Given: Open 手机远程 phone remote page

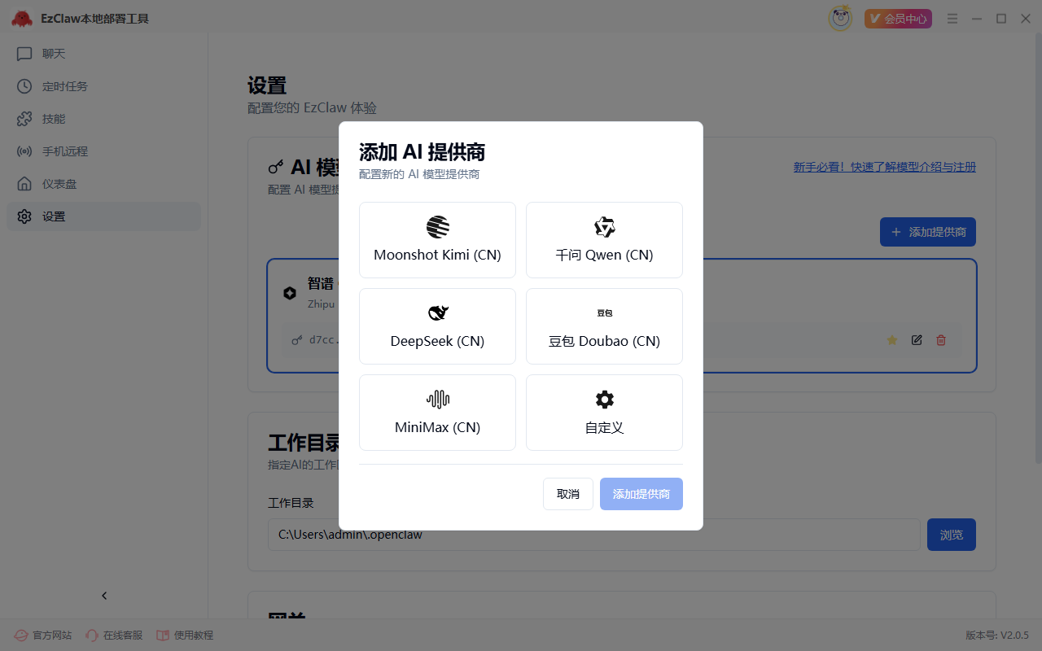Looking at the screenshot, I should coord(64,151).
